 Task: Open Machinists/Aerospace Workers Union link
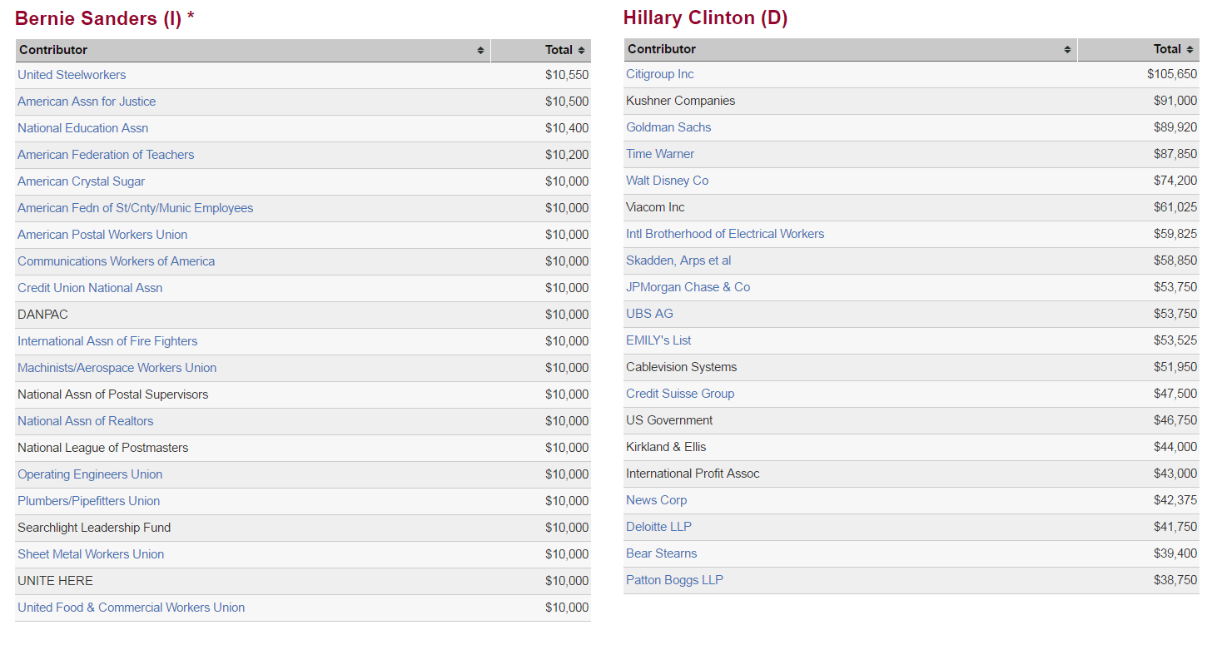(x=117, y=368)
